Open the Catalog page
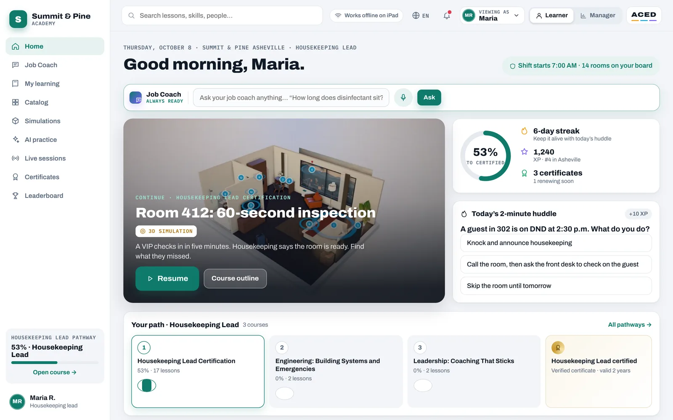The height and width of the screenshot is (420, 673). pos(55,102)
